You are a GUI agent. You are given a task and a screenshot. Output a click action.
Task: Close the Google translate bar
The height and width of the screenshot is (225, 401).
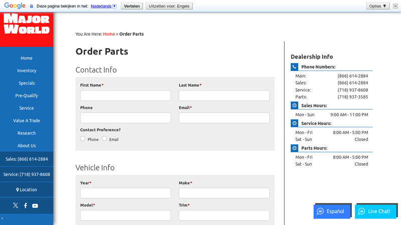pyautogui.click(x=395, y=6)
